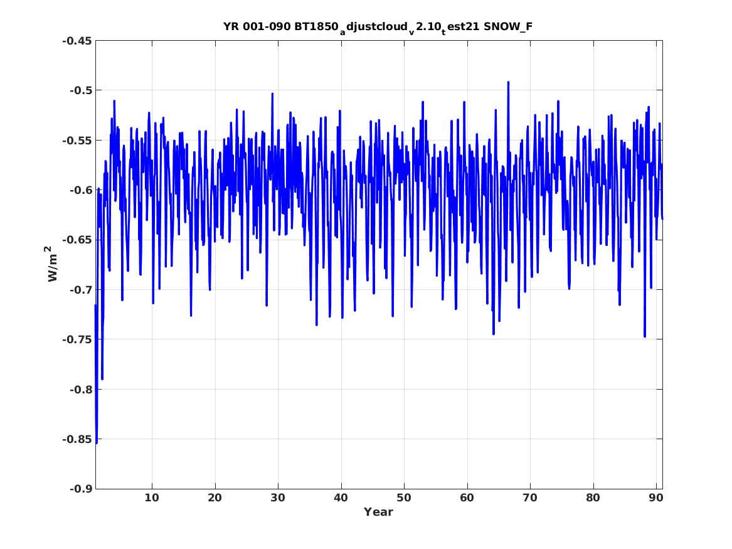Click y-axis tick label -0.75

77,339
